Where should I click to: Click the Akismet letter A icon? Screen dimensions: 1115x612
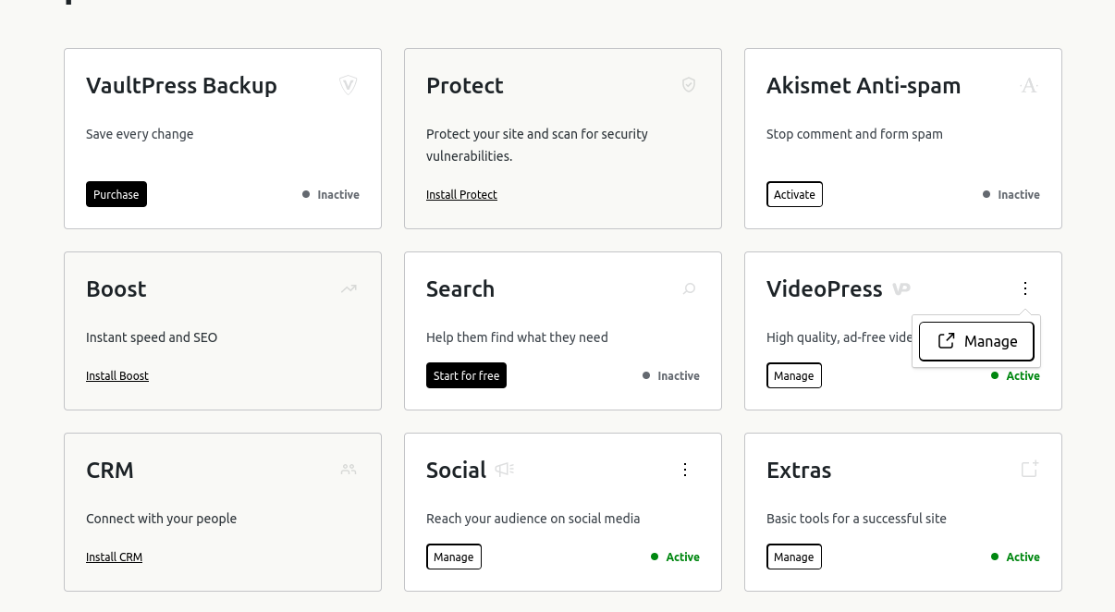coord(1029,85)
